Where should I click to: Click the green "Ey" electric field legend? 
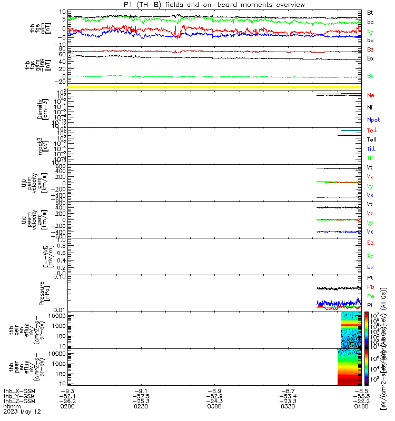tap(370, 255)
